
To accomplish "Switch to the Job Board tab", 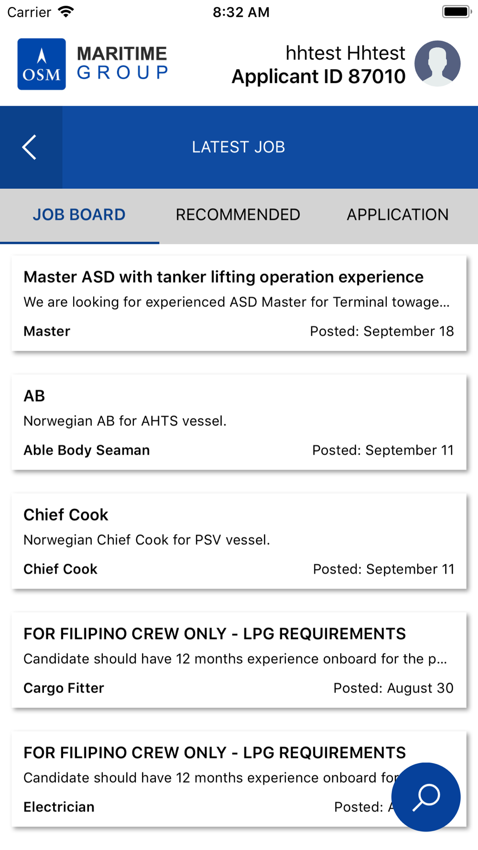I will [79, 215].
